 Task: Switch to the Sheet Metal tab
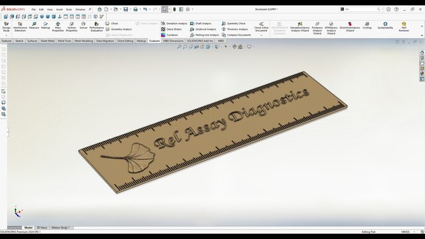(x=47, y=41)
